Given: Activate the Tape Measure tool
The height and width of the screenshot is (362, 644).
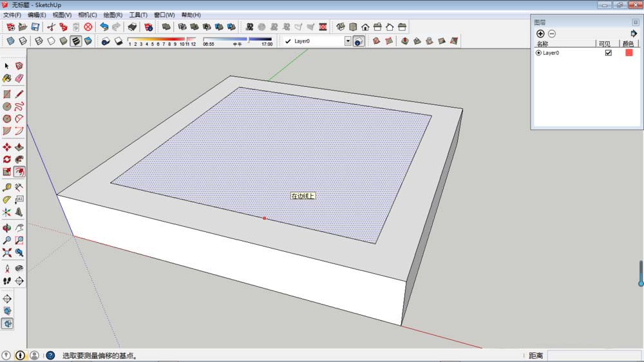Looking at the screenshot, I should [x=7, y=187].
